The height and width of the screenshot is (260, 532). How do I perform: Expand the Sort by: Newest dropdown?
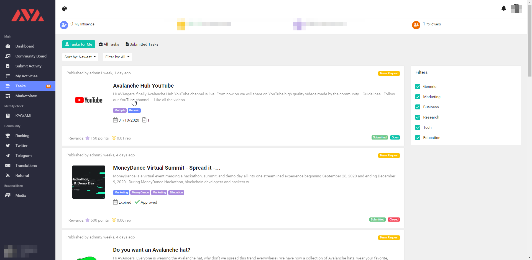pos(80,57)
